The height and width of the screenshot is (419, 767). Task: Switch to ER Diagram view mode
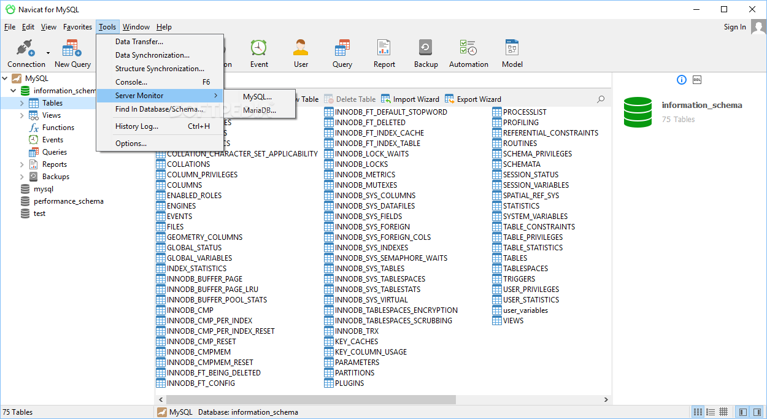[723, 412]
